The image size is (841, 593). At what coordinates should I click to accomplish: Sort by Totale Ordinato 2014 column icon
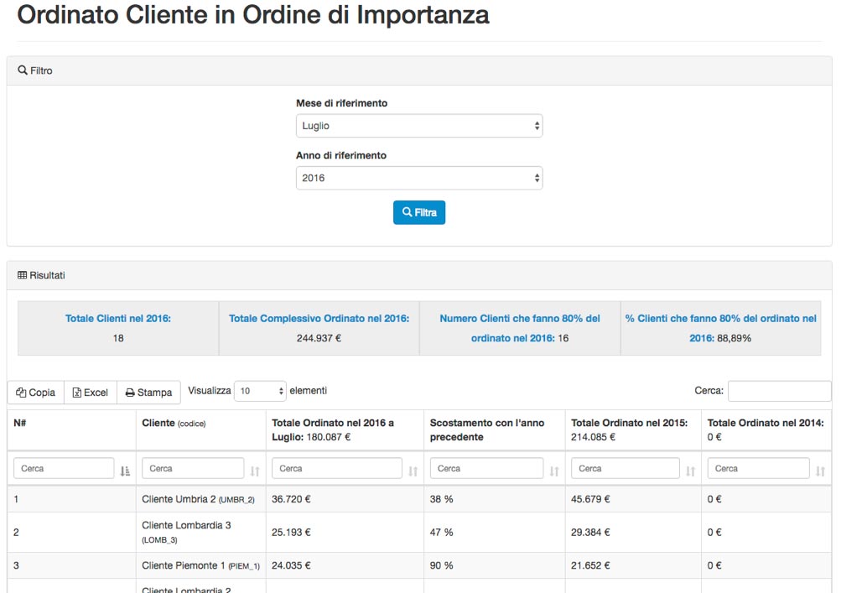(x=820, y=471)
